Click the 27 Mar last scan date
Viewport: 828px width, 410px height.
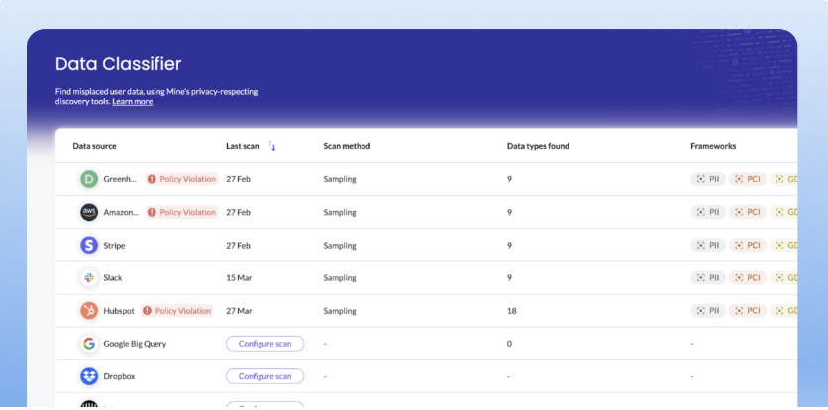tap(237, 311)
